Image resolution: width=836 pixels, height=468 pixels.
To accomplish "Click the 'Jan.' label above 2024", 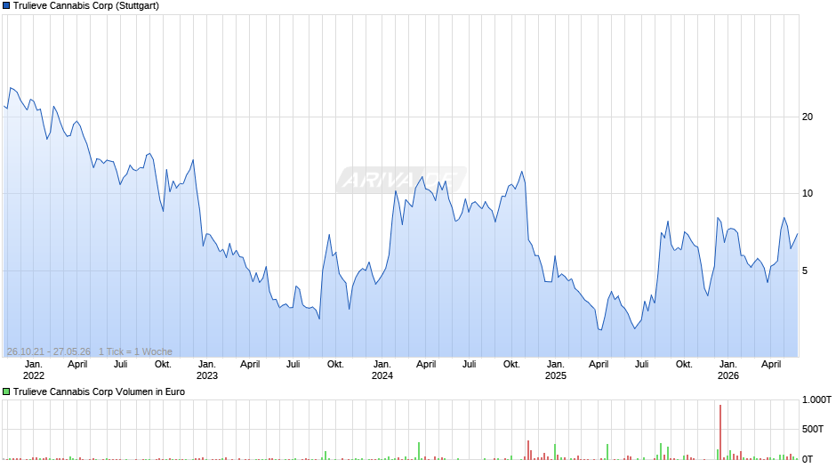I will tap(382, 365).
